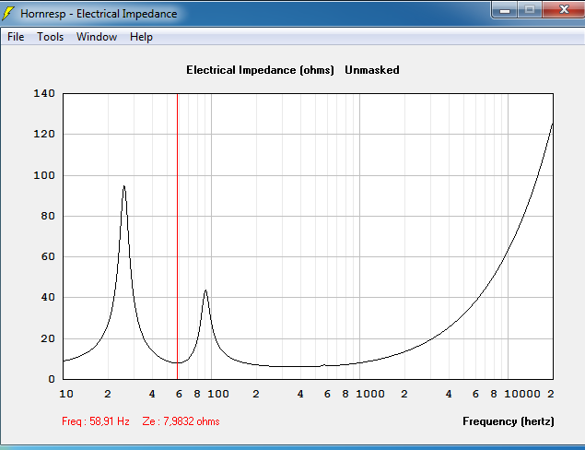Click the 10000 x-axis label
This screenshot has width=585, height=450.
[x=522, y=394]
